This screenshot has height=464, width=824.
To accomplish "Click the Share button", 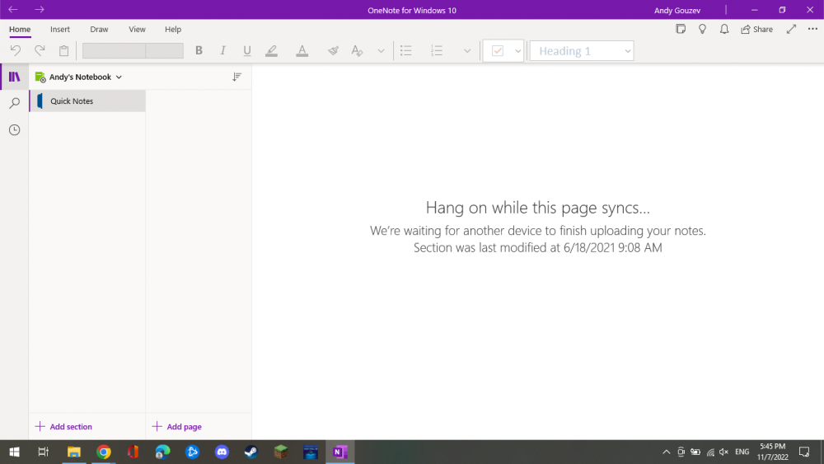I will pos(756,29).
